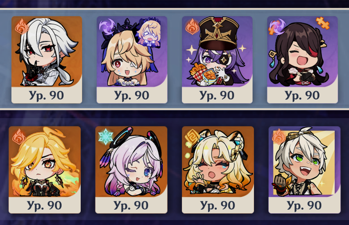The width and height of the screenshot is (349, 225).
Task: Select the pink-haired winking character card
Action: tap(131, 170)
